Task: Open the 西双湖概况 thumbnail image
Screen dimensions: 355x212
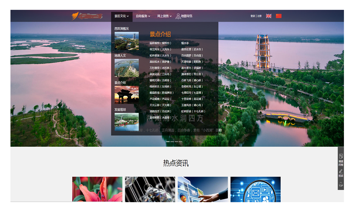Action: point(126,41)
